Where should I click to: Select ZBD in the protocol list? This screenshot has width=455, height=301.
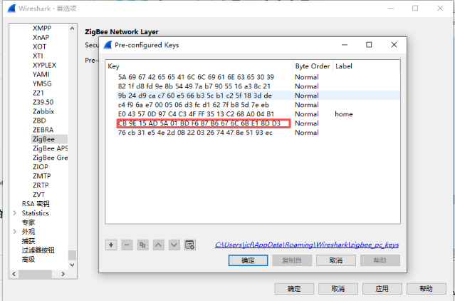tap(39, 121)
